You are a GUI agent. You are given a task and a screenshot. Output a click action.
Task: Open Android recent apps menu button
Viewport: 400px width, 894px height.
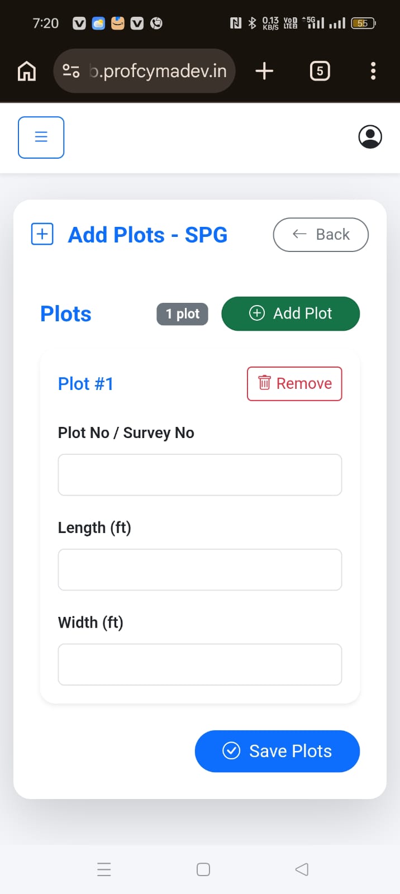pos(104,869)
